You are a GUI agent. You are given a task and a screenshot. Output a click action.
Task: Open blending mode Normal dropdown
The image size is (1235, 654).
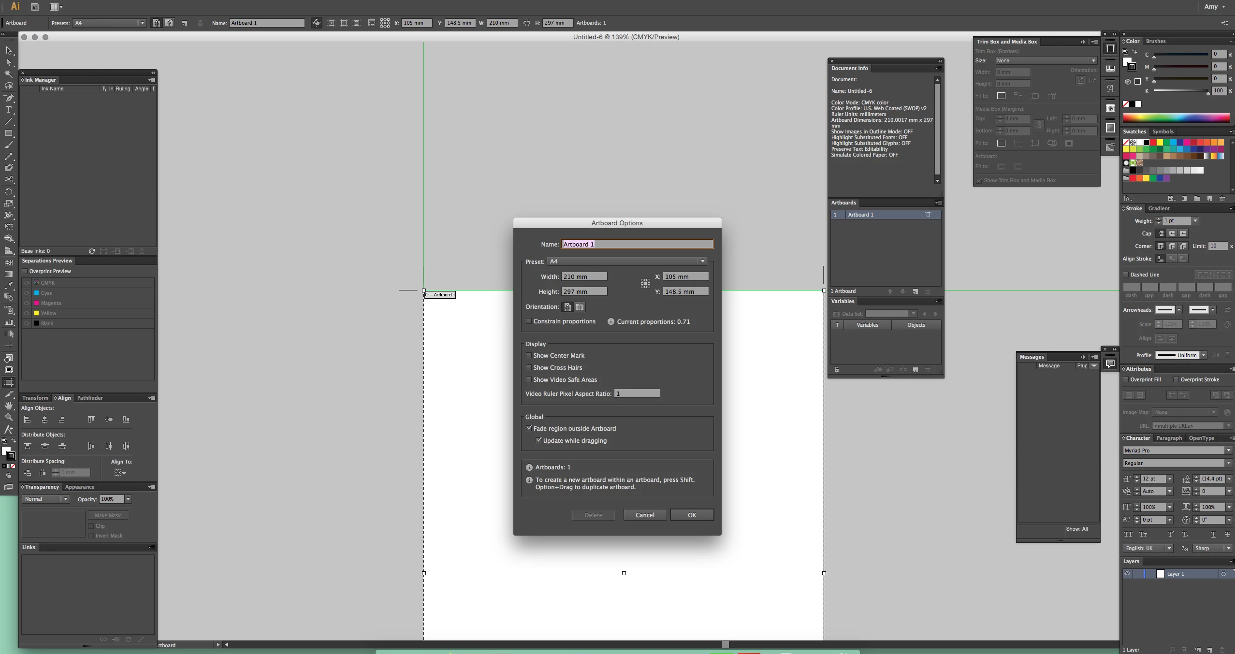click(45, 499)
